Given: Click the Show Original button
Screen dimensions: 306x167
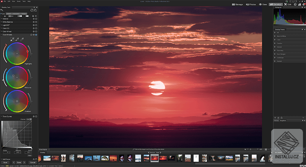Looking at the screenshot, I should (43, 149).
